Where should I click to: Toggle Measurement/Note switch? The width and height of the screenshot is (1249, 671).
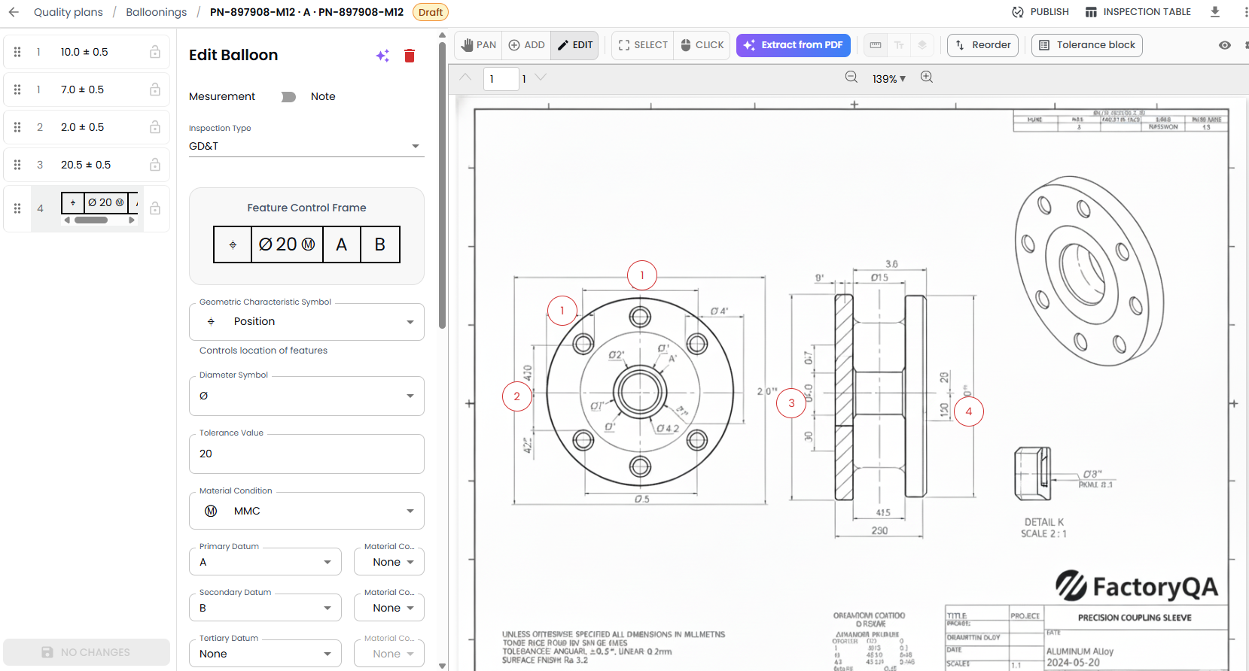coord(288,97)
